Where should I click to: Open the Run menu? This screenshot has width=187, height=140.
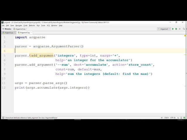pyautogui.click(x=38, y=25)
